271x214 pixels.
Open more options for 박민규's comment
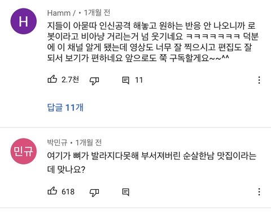tap(259, 192)
